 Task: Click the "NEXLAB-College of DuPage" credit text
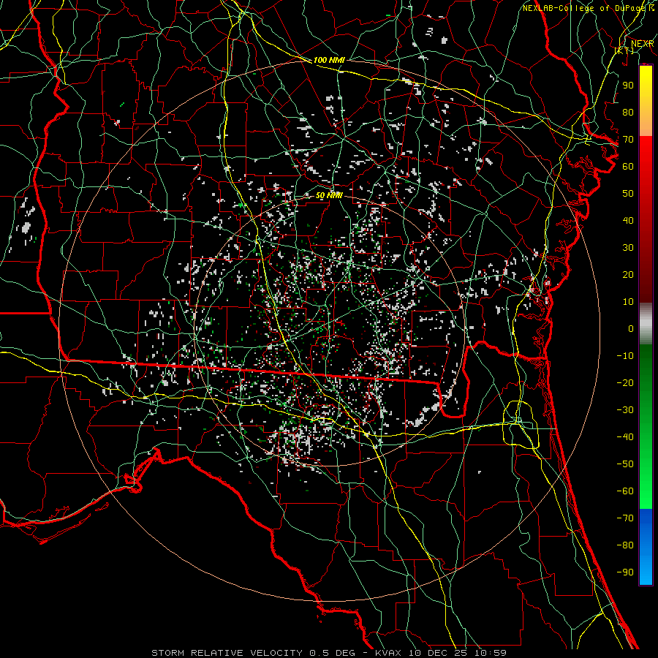click(585, 8)
